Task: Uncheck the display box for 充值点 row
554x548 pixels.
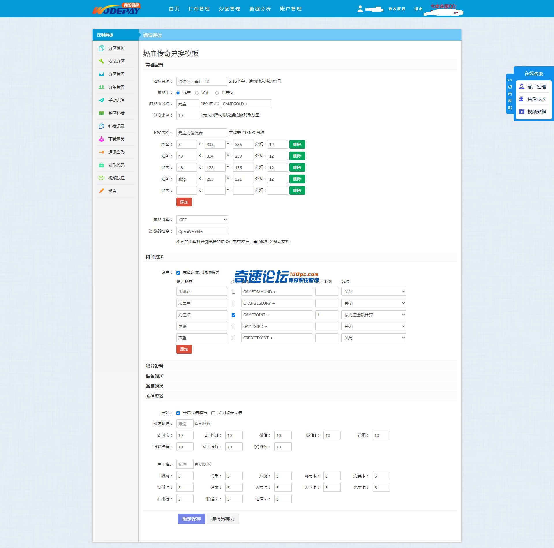Action: [x=233, y=315]
